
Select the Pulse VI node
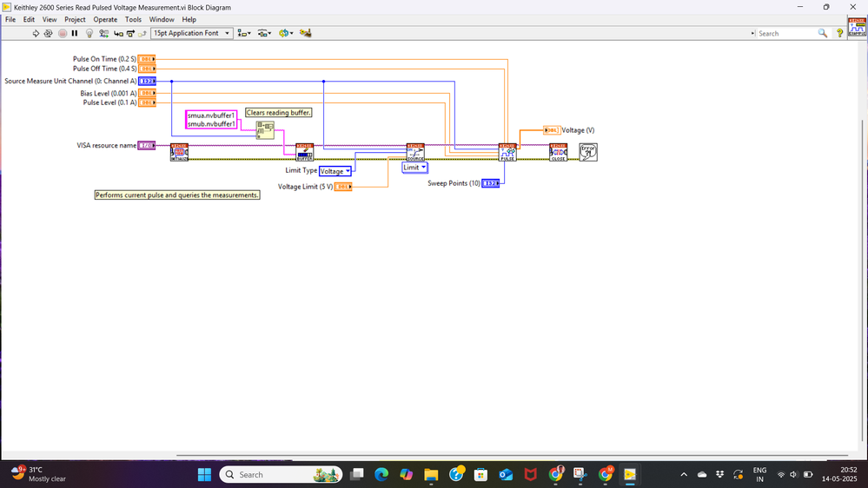pos(507,152)
